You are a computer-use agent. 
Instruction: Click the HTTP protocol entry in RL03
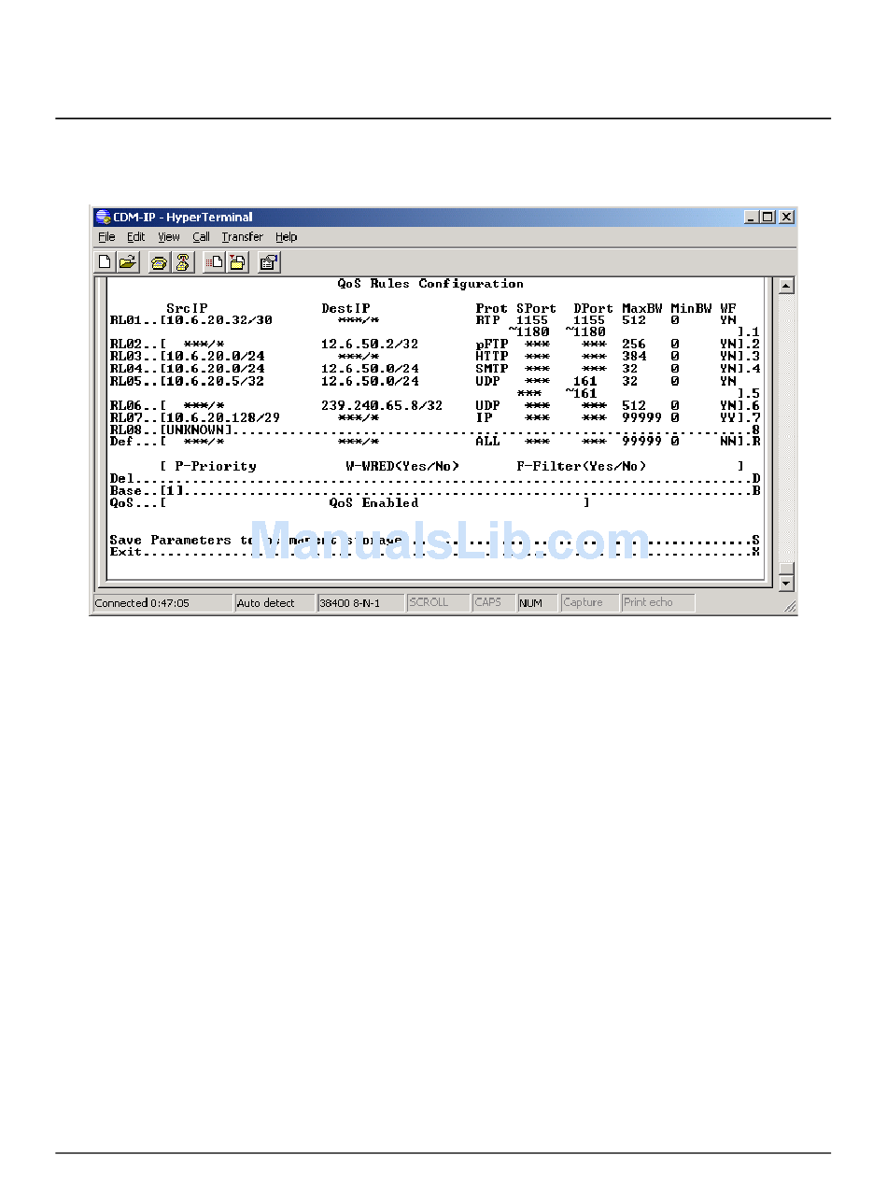(492, 357)
